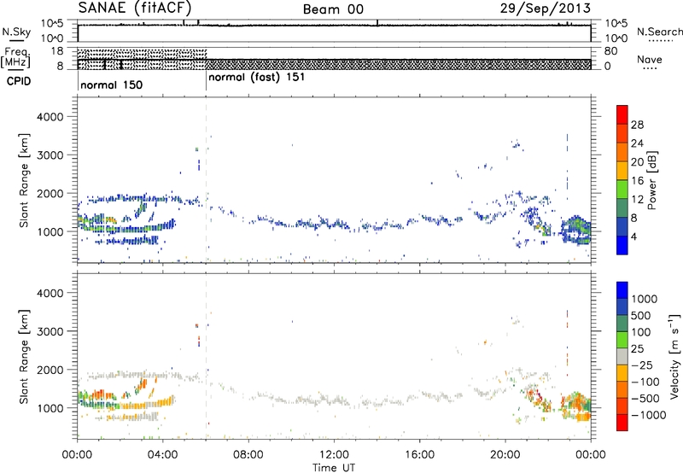The width and height of the screenshot is (683, 473).
Task: Click the '3000' tick in velocity panel
Action: click(50, 331)
